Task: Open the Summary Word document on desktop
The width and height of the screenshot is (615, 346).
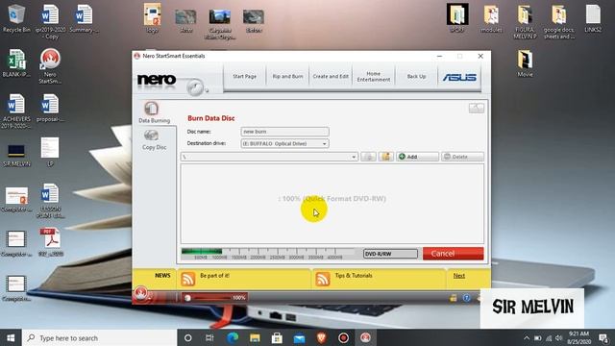Action: pyautogui.click(x=84, y=19)
